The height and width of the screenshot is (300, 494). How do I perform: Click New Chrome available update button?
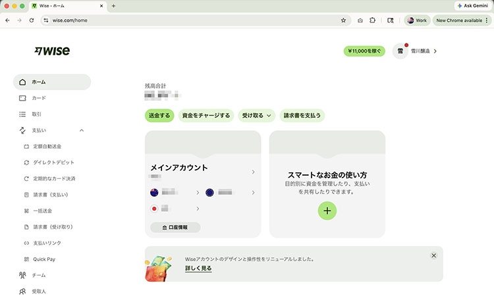[462, 20]
